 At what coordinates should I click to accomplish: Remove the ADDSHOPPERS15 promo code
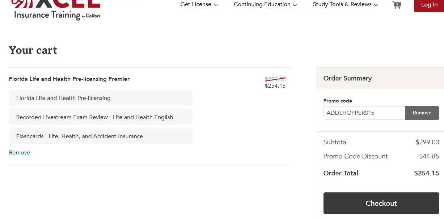coord(422,113)
